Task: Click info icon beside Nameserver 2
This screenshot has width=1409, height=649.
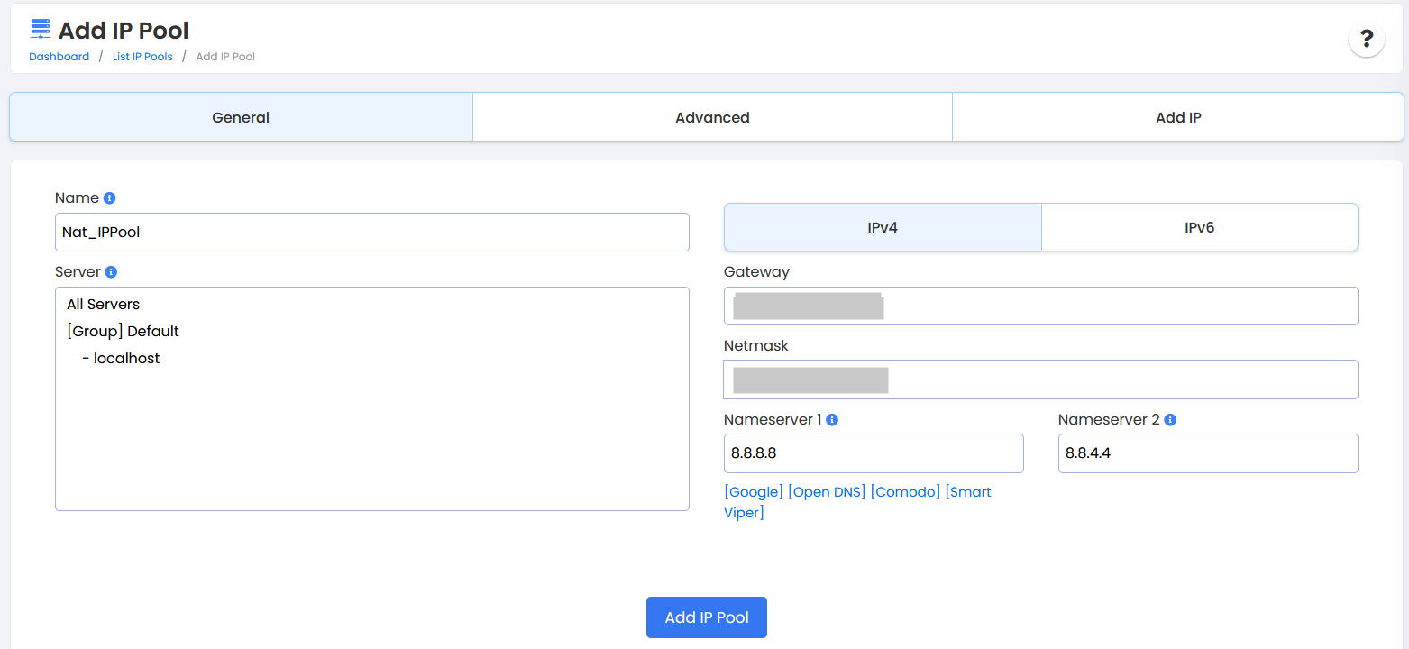Action: tap(1170, 420)
